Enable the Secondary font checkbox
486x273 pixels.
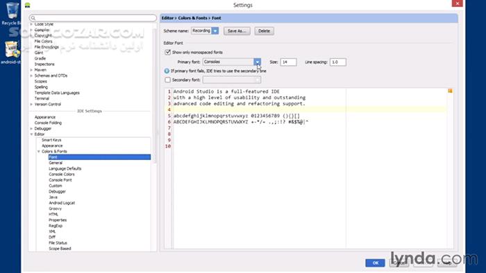pos(168,80)
